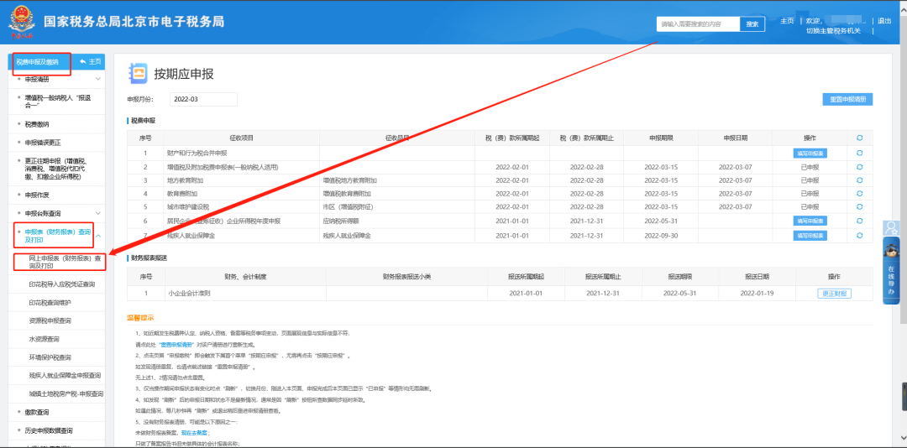Click 填写申报表 for 企业所得税年度申报
Screen dimensions: 907x448
(x=810, y=221)
